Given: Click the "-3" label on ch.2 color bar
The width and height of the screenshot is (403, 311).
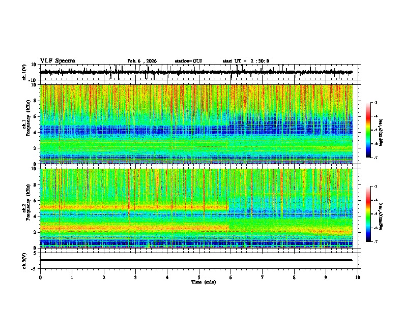Looking at the screenshot, I should point(375,186).
